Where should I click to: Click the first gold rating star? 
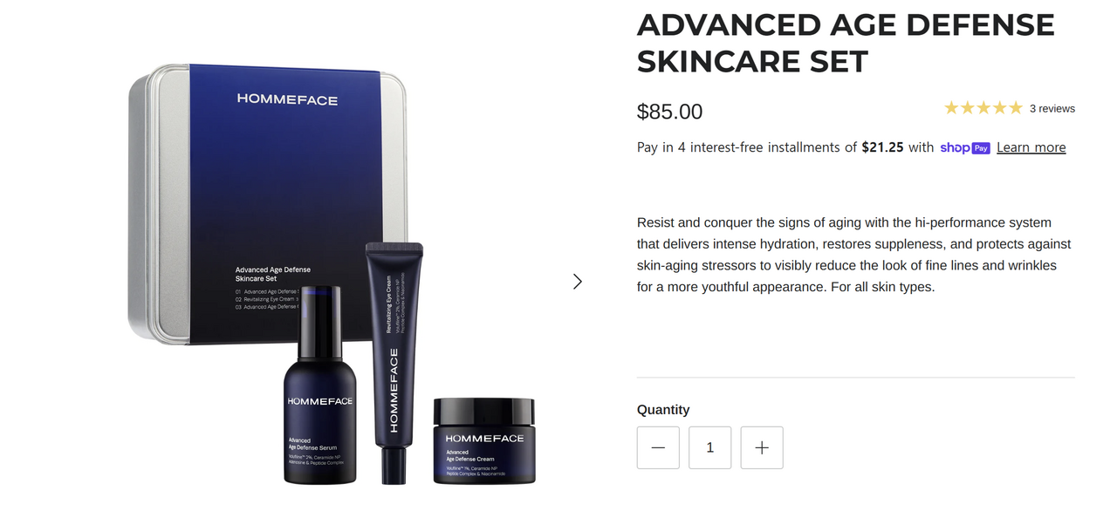[x=951, y=108]
